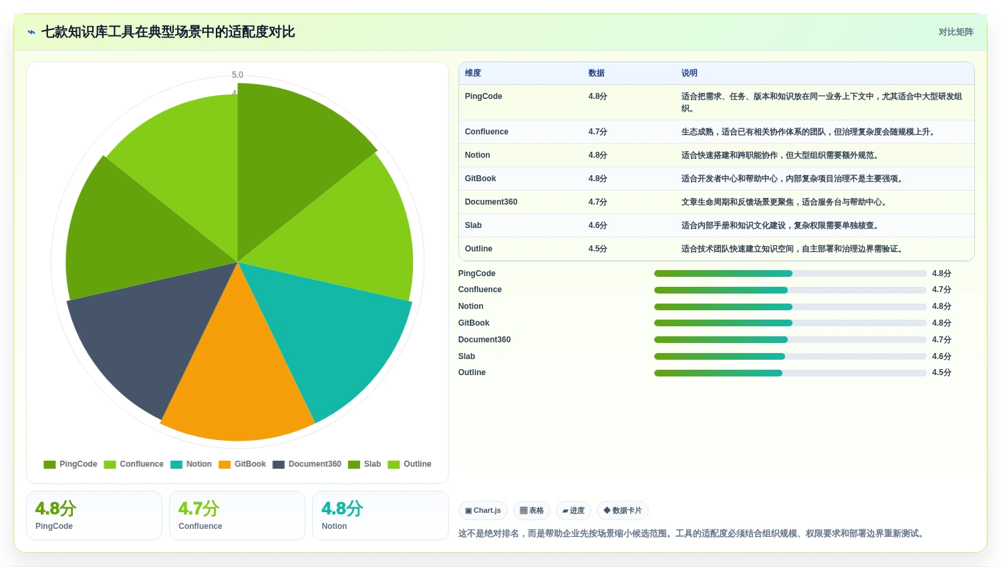Screen dimensions: 1001x567
Task: Toggle the Notion teal legend swatch
Action: point(176,464)
